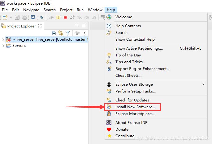Choose Help Contents

156,26
